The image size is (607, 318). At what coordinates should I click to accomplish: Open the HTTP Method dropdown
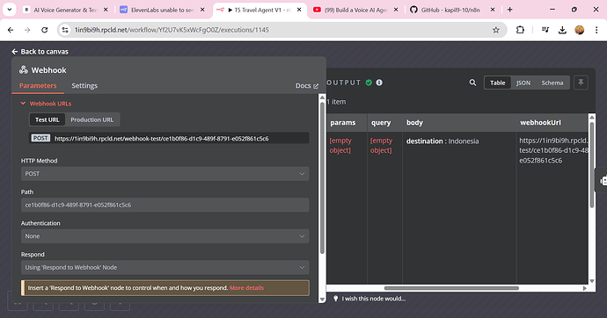pyautogui.click(x=165, y=174)
